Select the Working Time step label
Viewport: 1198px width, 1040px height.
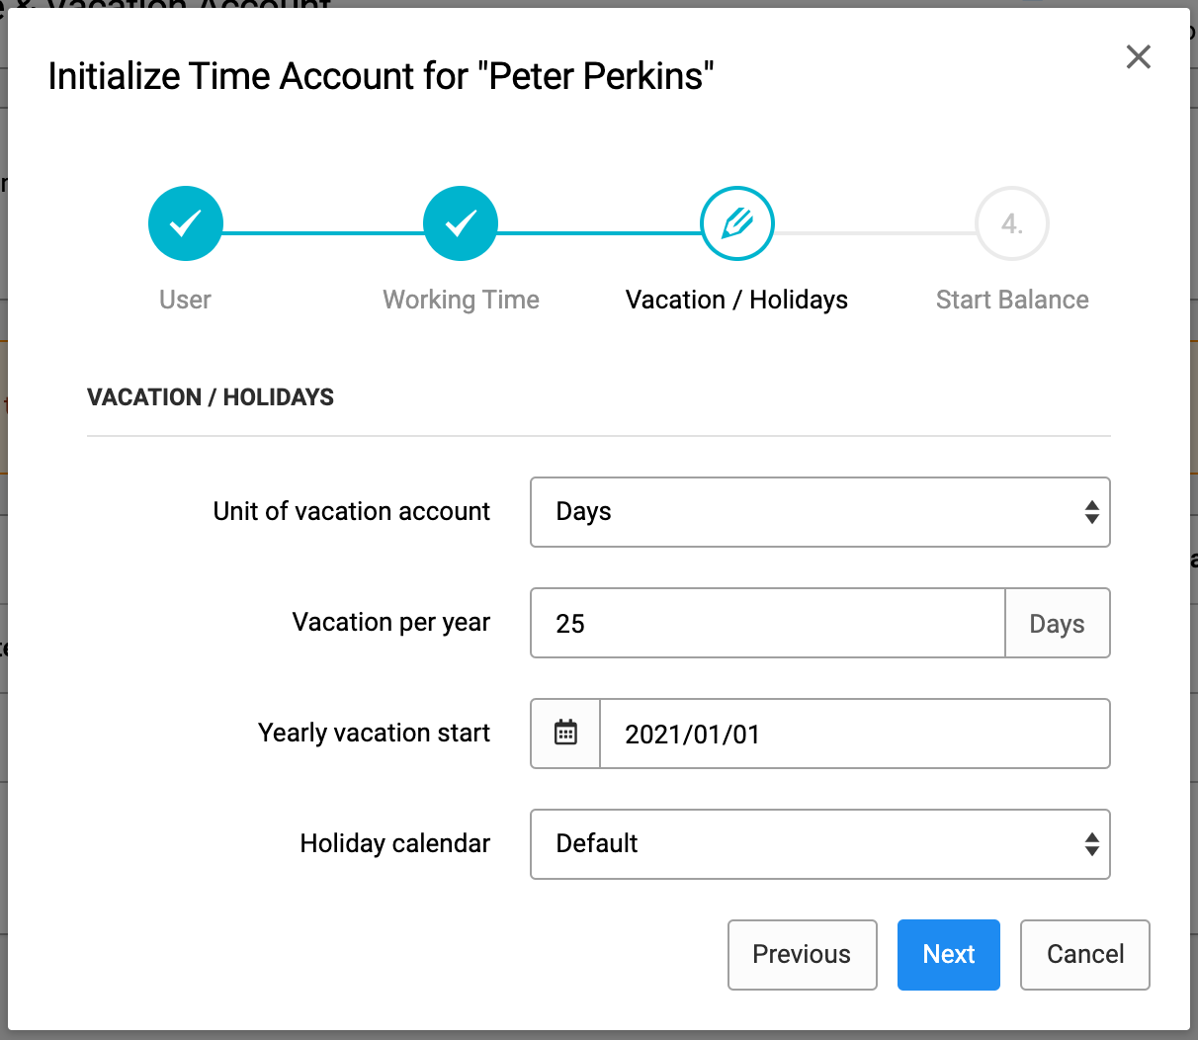pos(461,300)
